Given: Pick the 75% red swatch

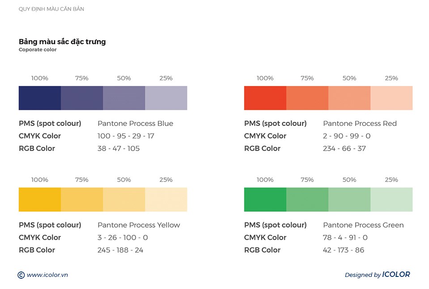Looking at the screenshot, I should [x=307, y=98].
